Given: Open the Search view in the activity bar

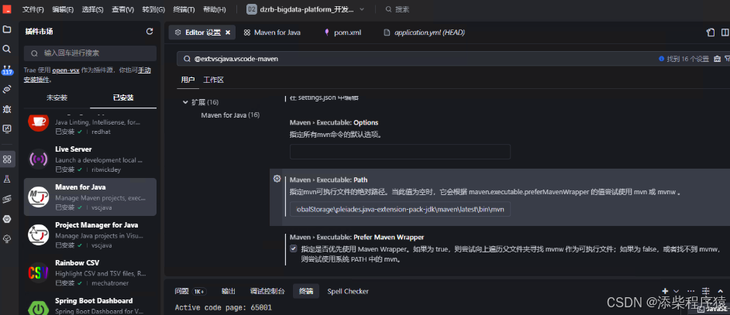Looking at the screenshot, I should (7, 49).
